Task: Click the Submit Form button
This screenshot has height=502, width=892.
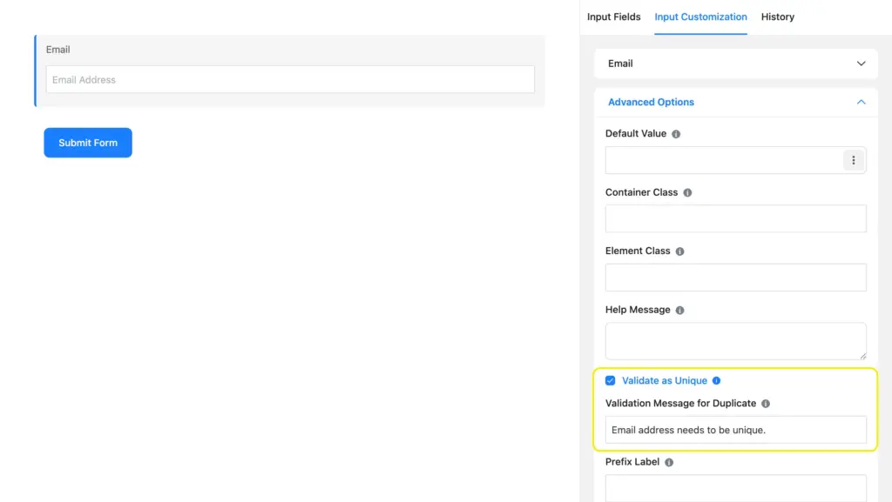Action: pyautogui.click(x=87, y=142)
